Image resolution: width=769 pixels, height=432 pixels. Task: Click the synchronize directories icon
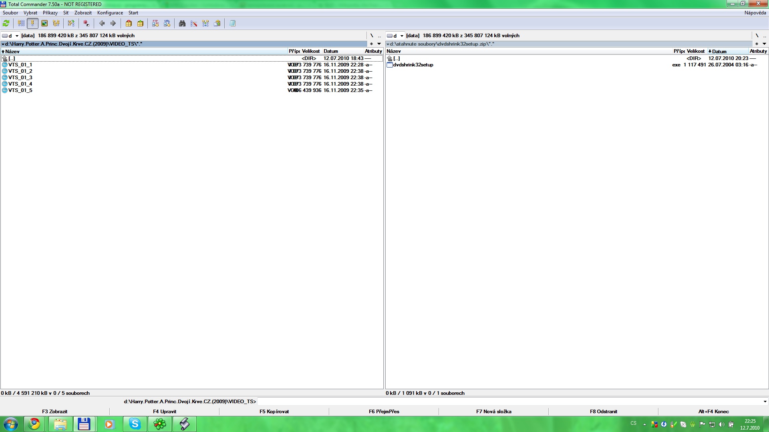pyautogui.click(x=205, y=24)
